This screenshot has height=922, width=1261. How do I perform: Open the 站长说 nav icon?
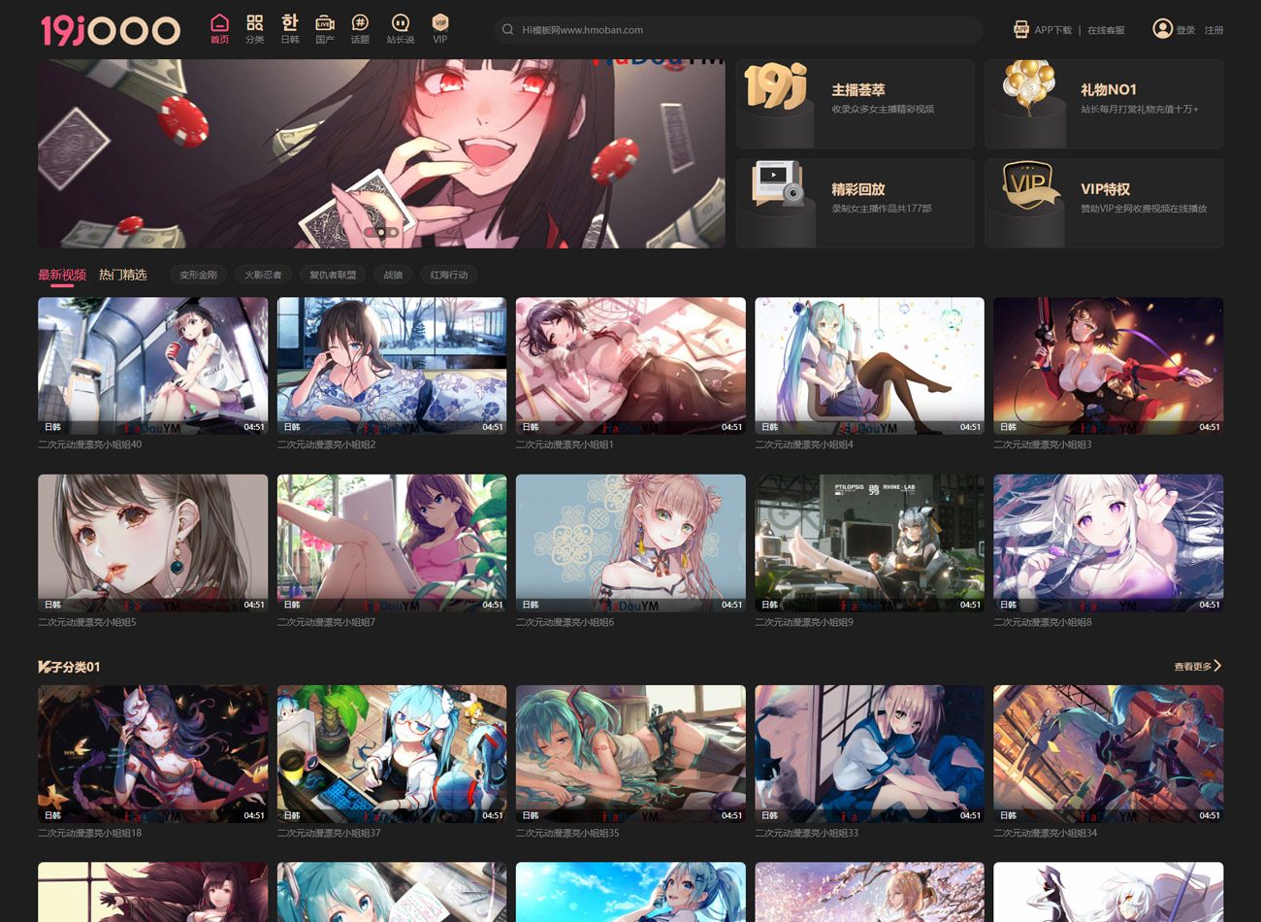[x=400, y=22]
